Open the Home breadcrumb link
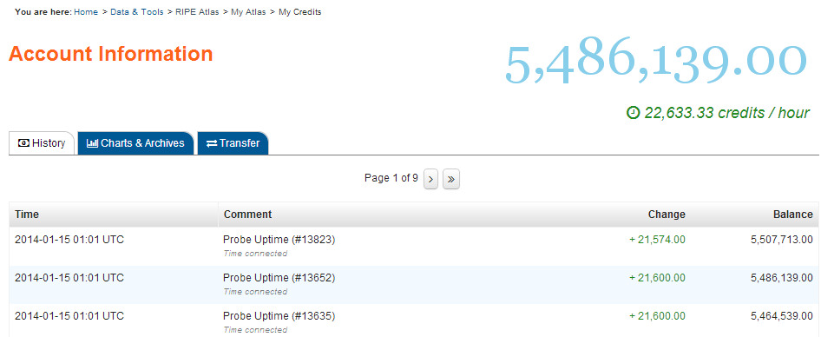The height and width of the screenshot is (337, 821). coord(86,11)
